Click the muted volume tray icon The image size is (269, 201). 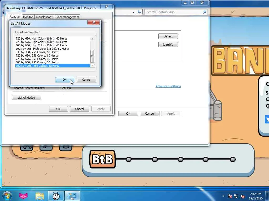click(242, 196)
